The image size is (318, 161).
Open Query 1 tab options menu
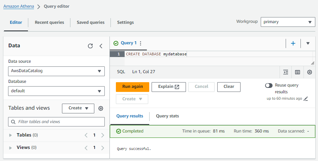coord(140,43)
